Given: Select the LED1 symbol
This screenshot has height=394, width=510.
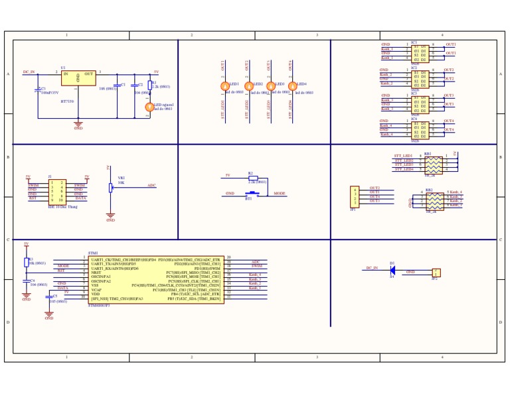Looking at the screenshot, I should pos(225,86).
